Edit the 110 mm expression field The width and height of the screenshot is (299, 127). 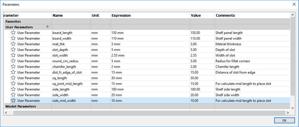[150, 38]
